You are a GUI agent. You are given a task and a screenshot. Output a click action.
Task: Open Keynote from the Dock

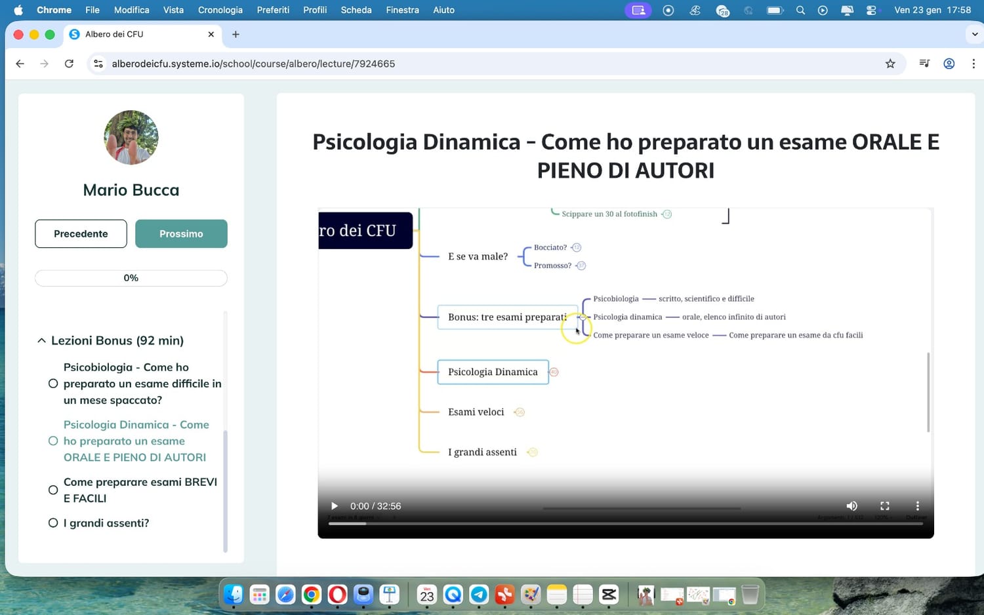click(x=390, y=595)
